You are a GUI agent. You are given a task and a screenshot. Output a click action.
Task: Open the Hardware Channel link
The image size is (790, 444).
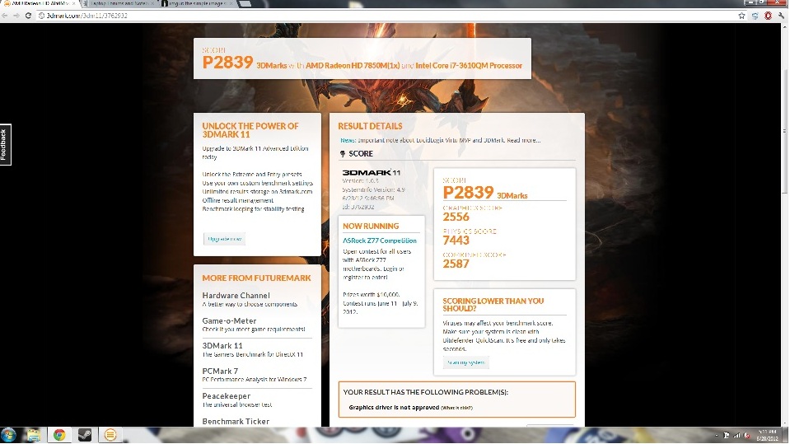(x=236, y=296)
